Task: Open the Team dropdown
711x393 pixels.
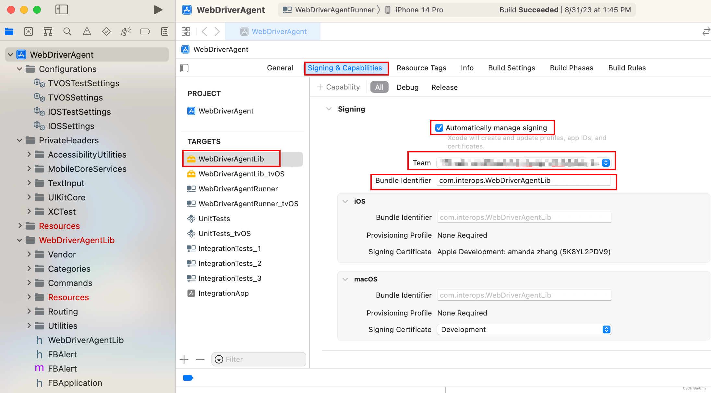Action: pyautogui.click(x=524, y=163)
